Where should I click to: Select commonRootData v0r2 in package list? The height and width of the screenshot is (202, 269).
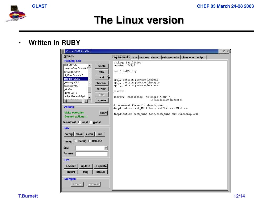pos(76,68)
